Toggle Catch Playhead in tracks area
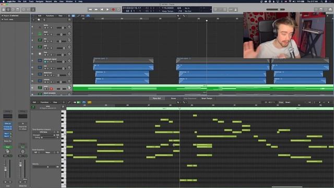This screenshot has height=188, width=334. click(88, 16)
